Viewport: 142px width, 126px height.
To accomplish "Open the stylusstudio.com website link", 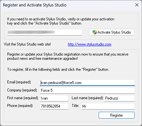I will pos(90,44).
